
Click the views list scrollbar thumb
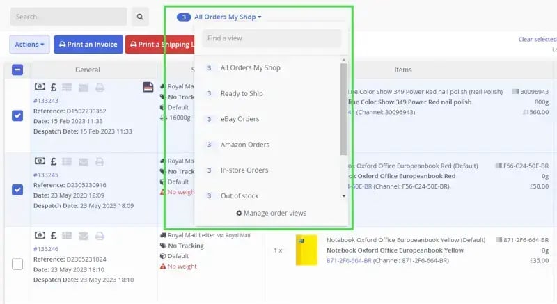(344, 109)
